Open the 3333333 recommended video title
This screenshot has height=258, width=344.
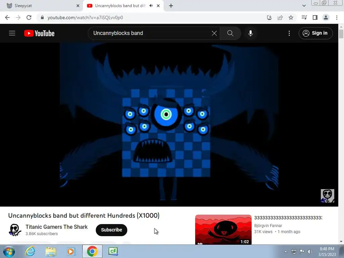point(288,218)
